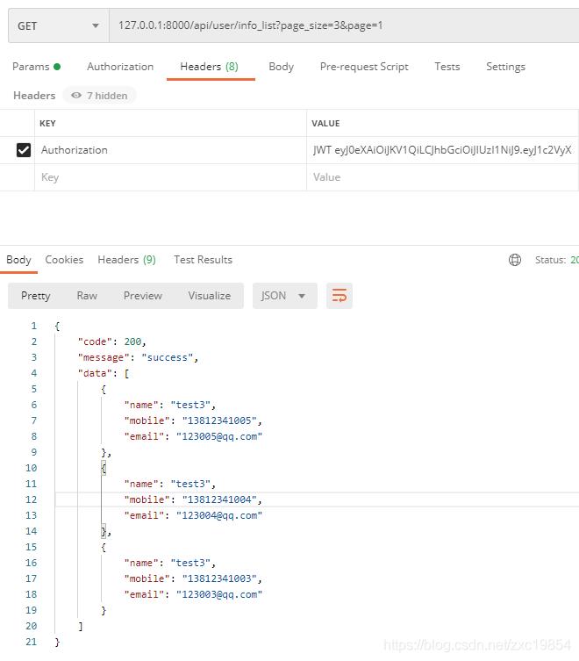Click the email value "123004@qq.com"

click(219, 515)
